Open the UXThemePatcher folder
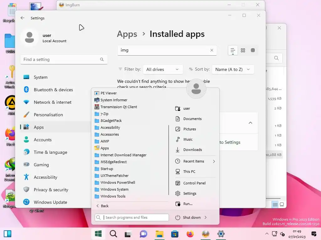Viewport: 321px width, 240px height. [x=112, y=176]
